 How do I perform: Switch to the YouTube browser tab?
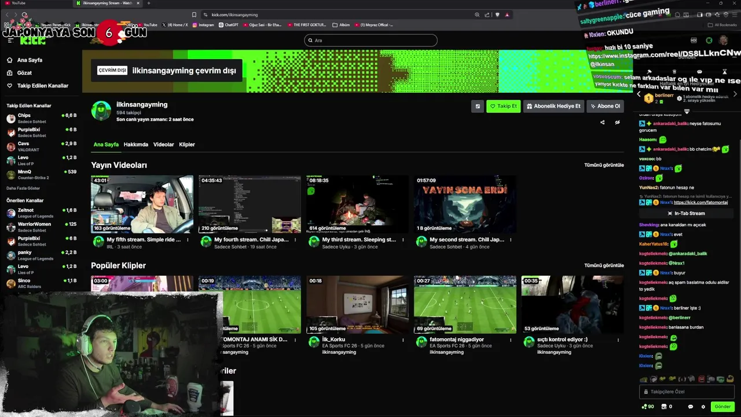coord(35,3)
